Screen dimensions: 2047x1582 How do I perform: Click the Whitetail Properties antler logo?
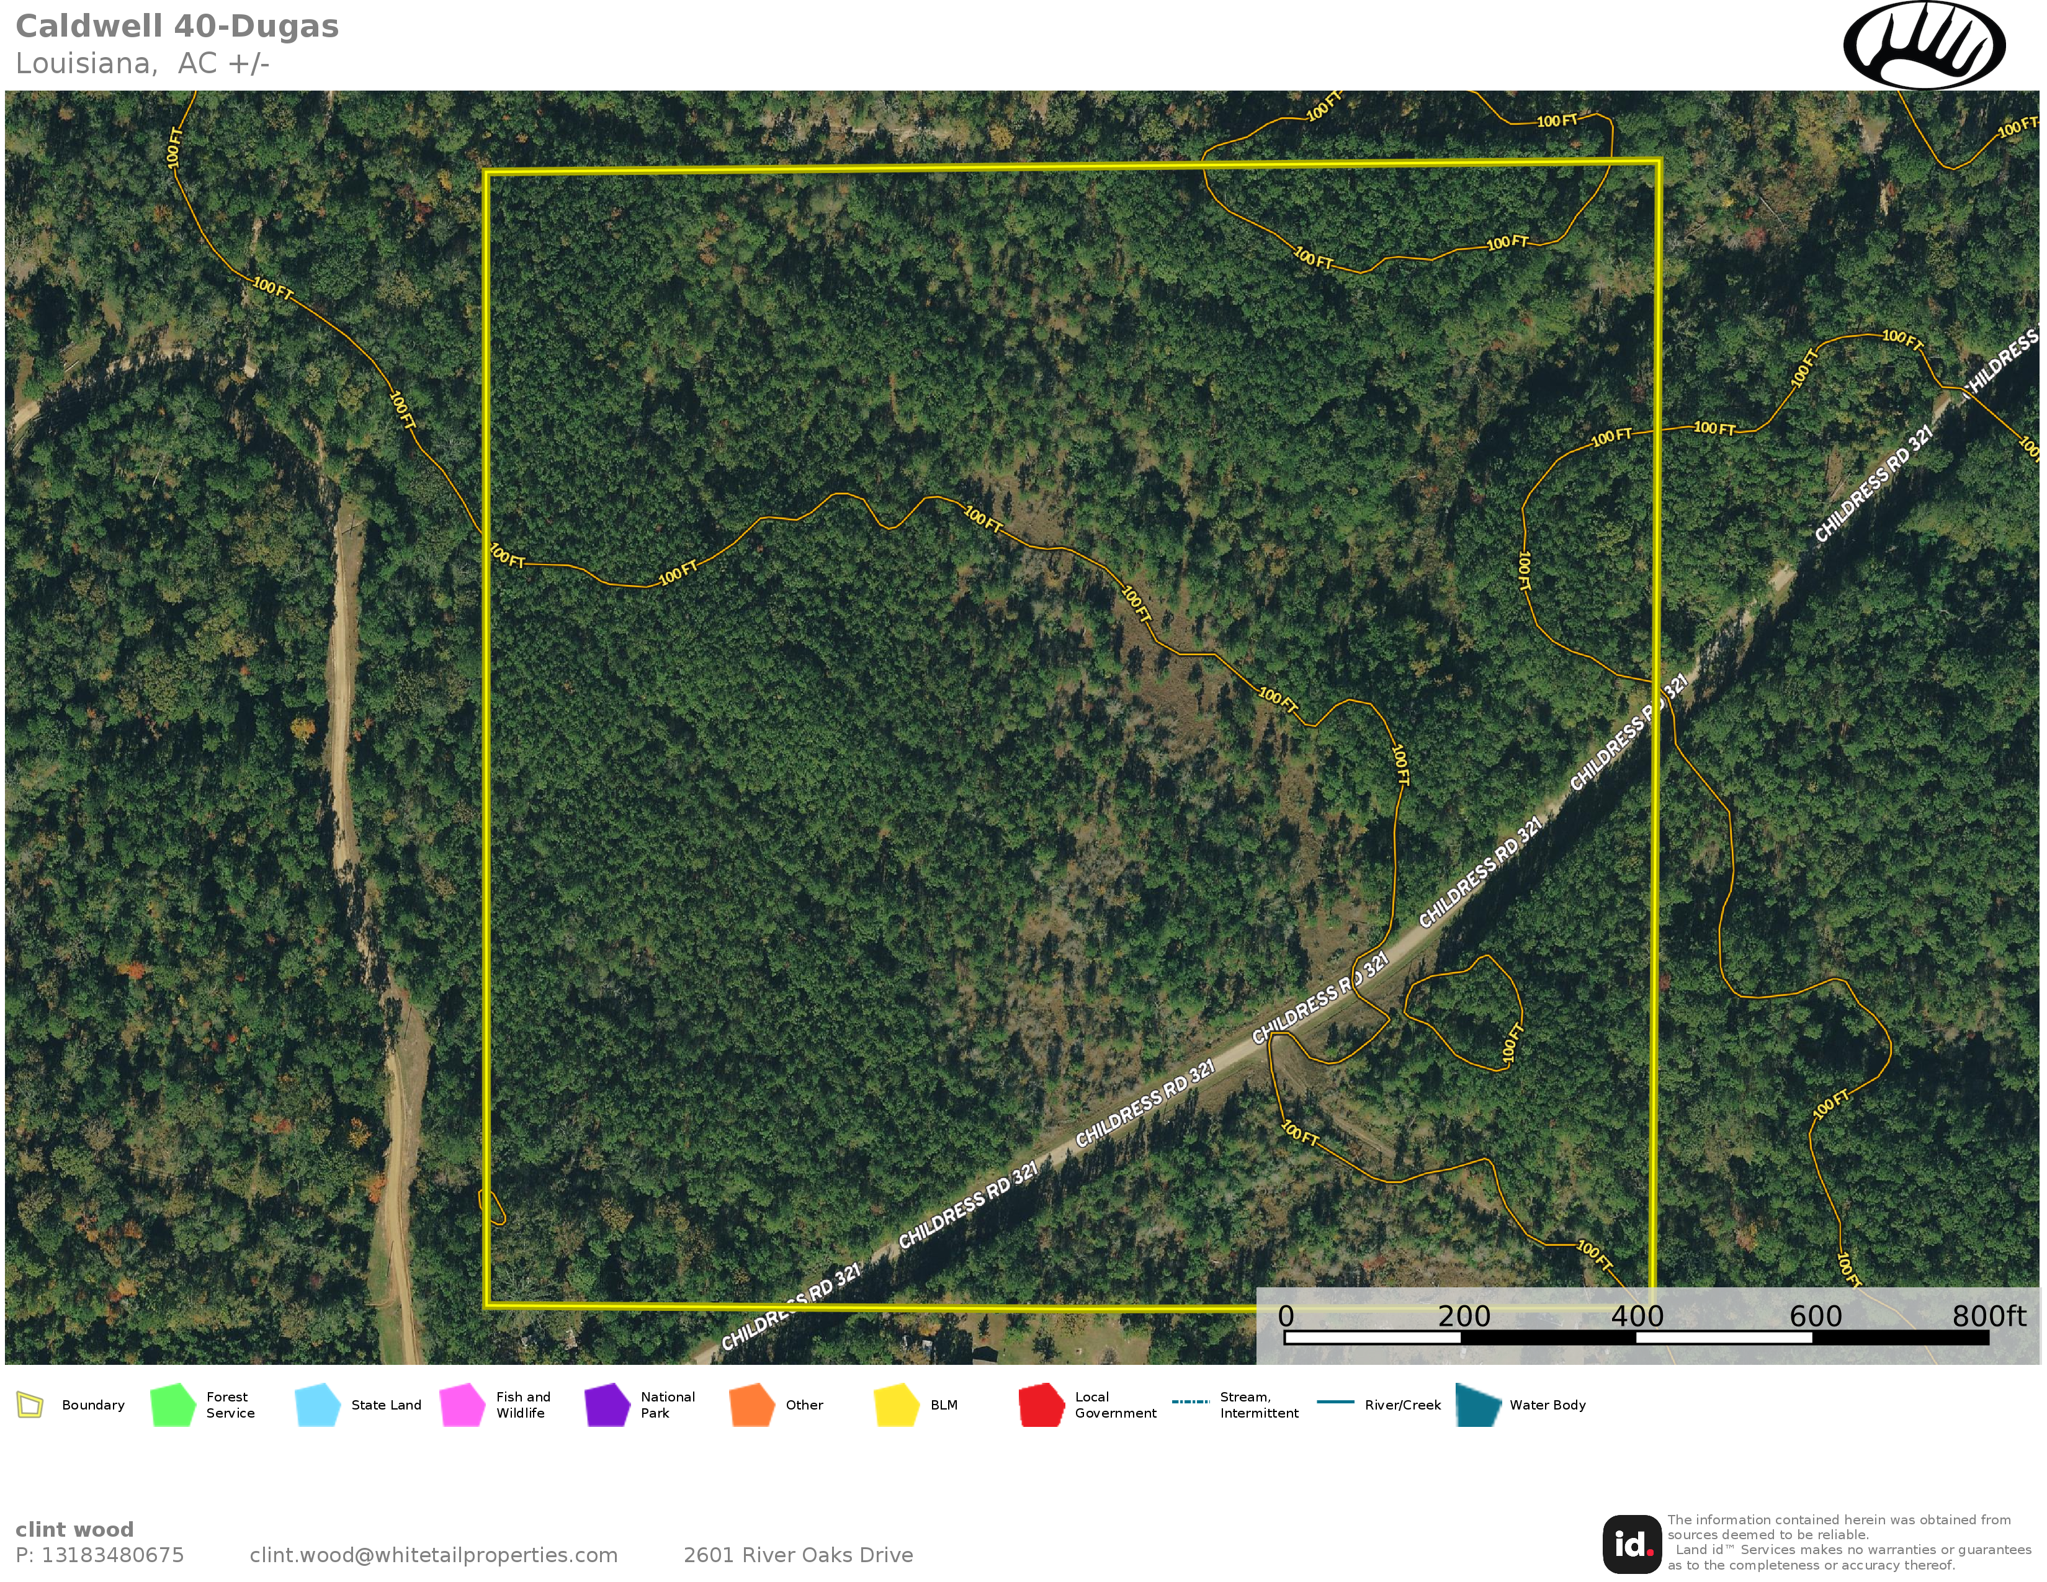[x=1924, y=45]
